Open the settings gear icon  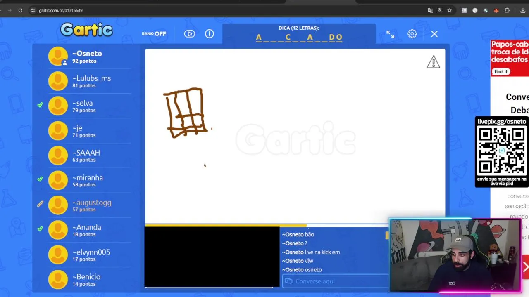412,34
